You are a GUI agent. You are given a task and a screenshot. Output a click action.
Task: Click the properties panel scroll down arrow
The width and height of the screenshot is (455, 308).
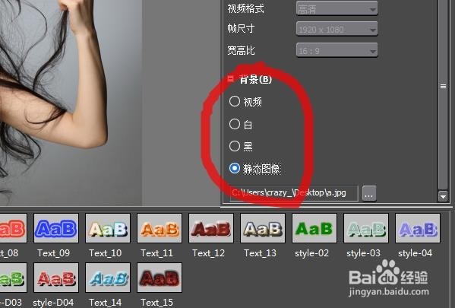(x=443, y=196)
